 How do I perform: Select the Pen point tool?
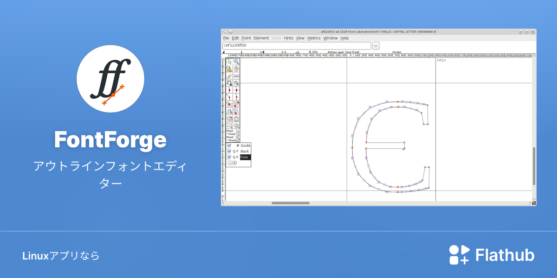click(229, 82)
